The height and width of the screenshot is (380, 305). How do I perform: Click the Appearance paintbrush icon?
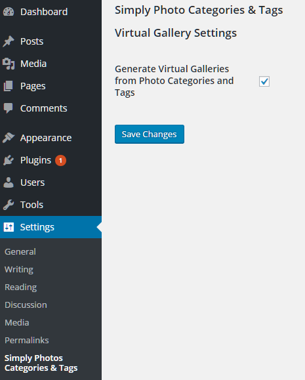tap(9, 138)
